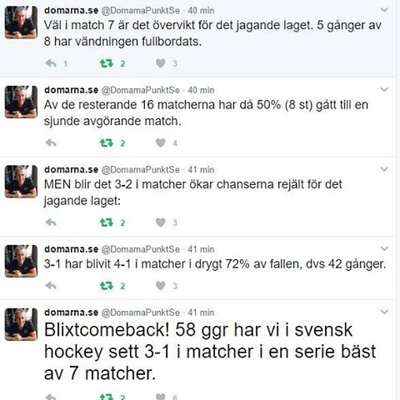Like the 'MEN blir det 3-2' tweet

[x=161, y=222]
